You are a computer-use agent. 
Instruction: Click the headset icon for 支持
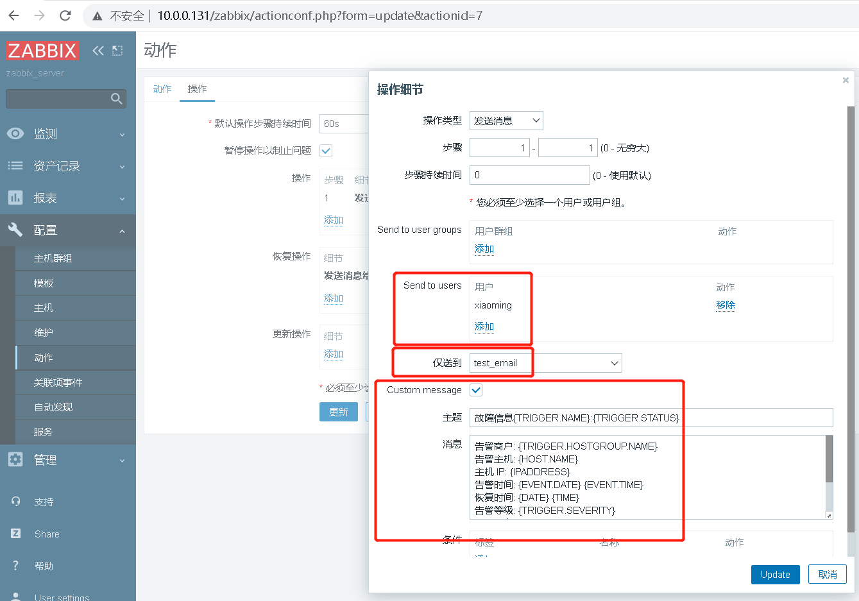(x=16, y=502)
